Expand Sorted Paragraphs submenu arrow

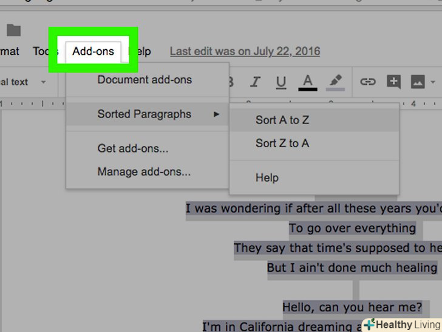[216, 114]
